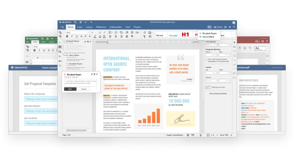This screenshot has width=294, height=165.
Task: Click the font color icon in toolbar
Action: (x=100, y=36)
